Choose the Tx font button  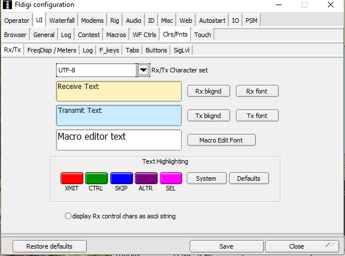coord(257,116)
